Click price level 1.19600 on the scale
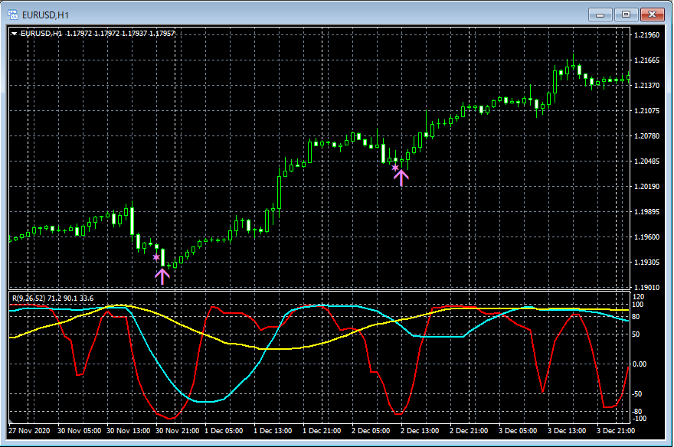 click(x=647, y=237)
